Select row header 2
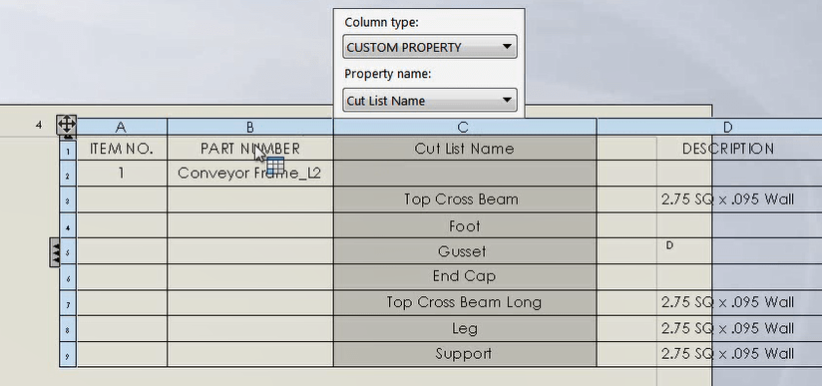This screenshot has height=386, width=822. point(68,175)
